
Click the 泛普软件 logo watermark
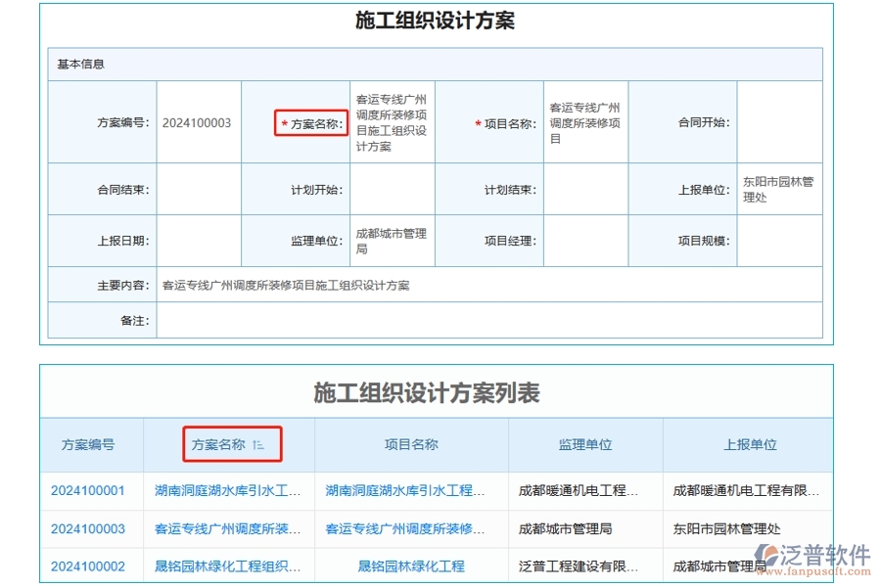[812, 550]
